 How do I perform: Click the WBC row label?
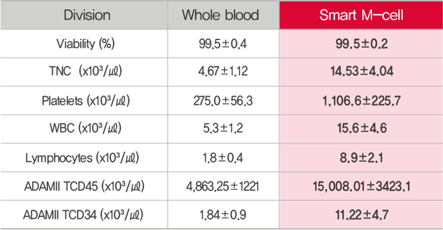(x=86, y=128)
